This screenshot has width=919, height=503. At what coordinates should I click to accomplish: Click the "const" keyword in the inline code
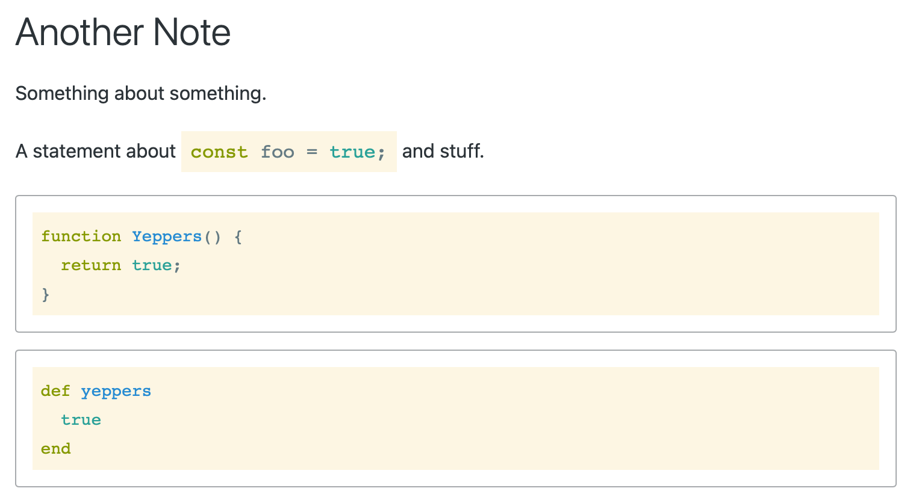coord(219,152)
